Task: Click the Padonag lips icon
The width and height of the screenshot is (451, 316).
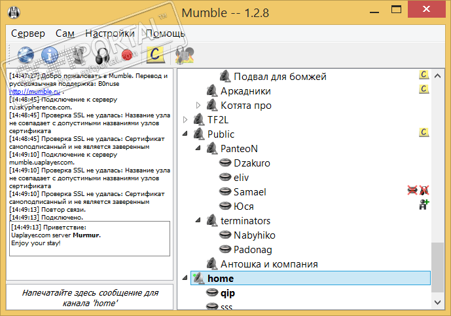Action: (x=225, y=249)
